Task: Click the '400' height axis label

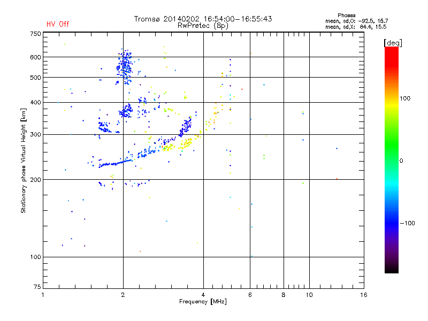Action: (x=35, y=103)
